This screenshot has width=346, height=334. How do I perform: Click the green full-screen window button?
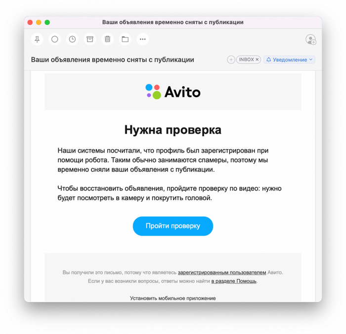tap(47, 22)
